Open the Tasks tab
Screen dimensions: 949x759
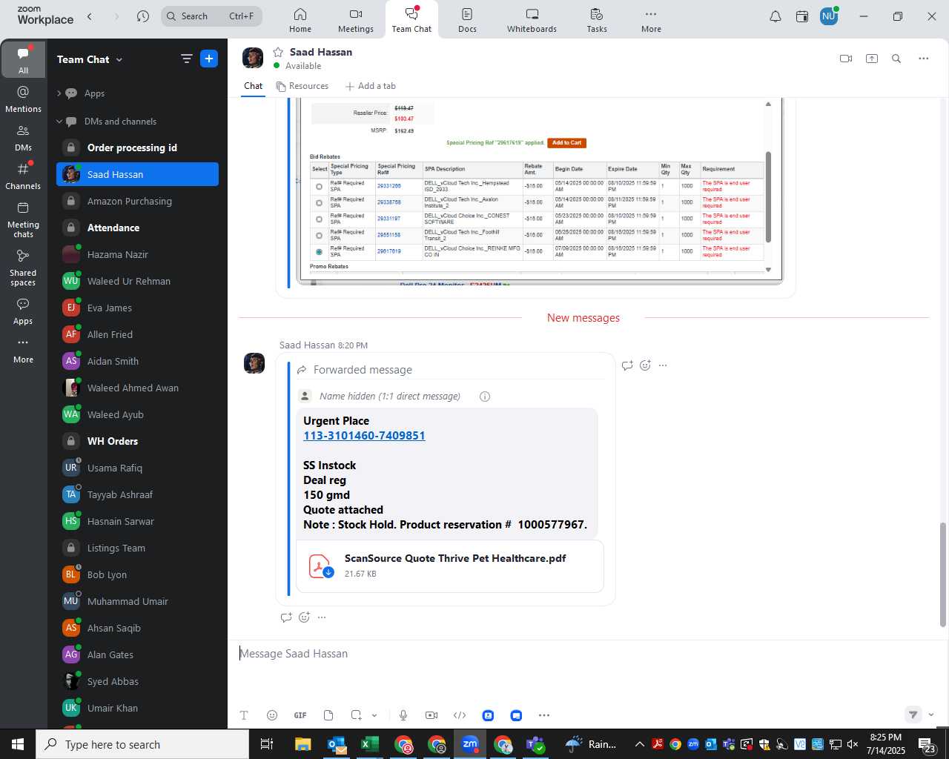[x=597, y=20]
